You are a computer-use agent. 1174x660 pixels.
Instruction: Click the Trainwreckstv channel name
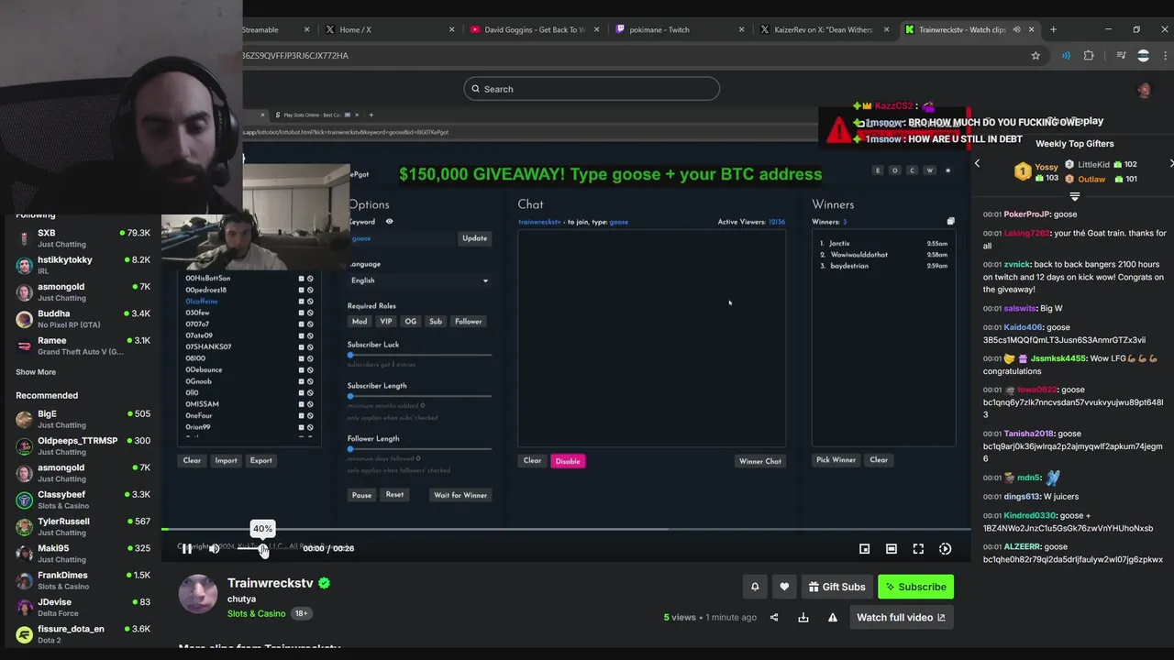(x=271, y=583)
